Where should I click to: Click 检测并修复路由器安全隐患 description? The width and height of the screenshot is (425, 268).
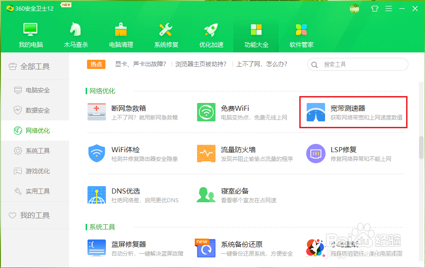tap(145, 159)
